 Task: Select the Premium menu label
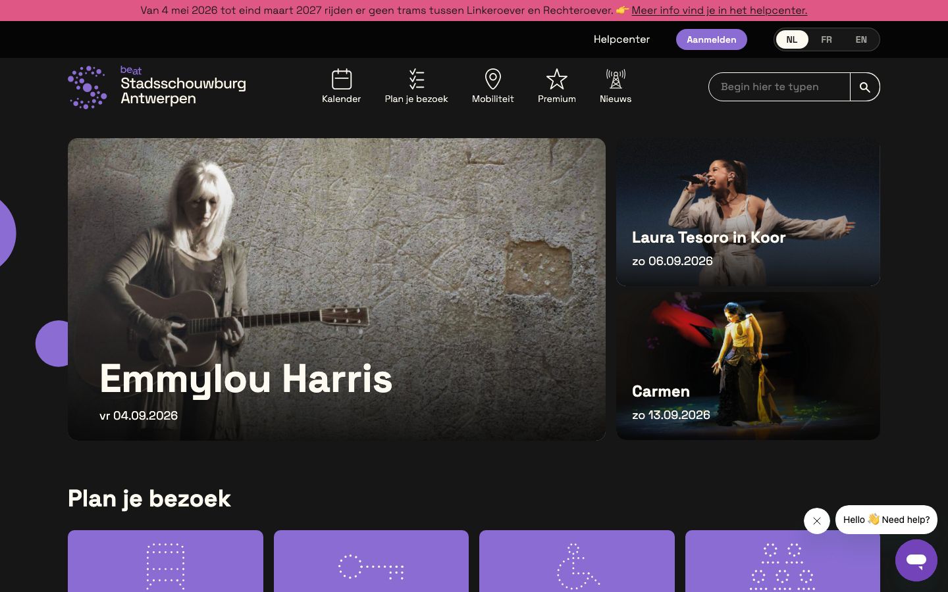557,99
